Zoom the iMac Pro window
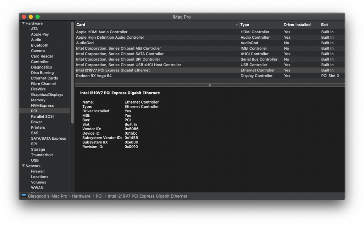Viewport: 364px width, 225px height. coord(37,17)
